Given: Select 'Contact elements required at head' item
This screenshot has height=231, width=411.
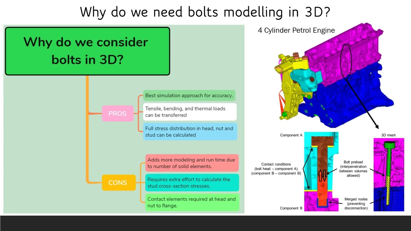Looking at the screenshot, I should click(192, 202).
